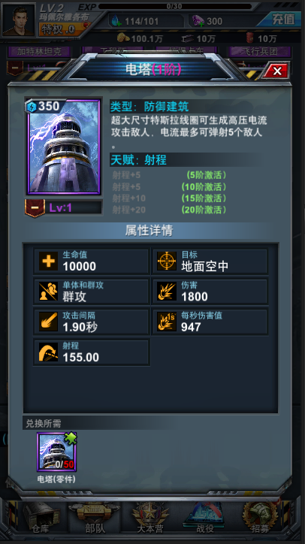305x544 pixels.
Task: Click the 伤害 damage icon
Action: point(167,292)
